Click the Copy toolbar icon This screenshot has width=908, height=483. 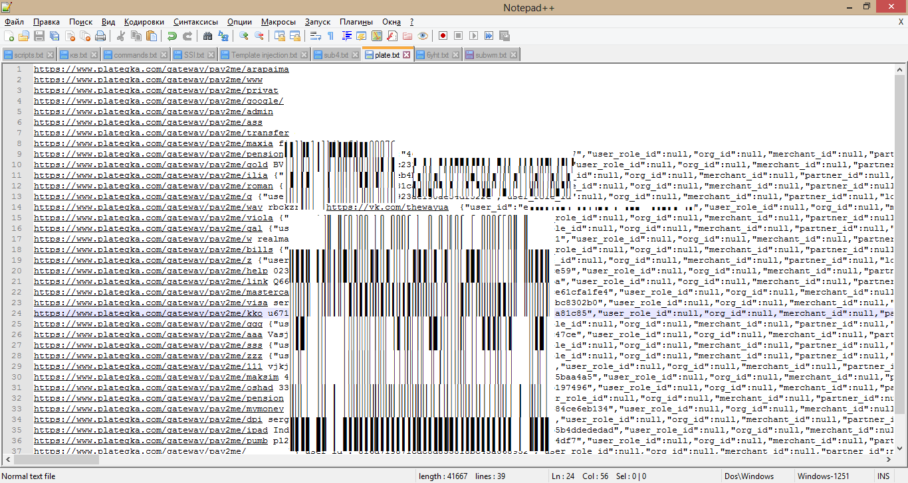pos(136,36)
